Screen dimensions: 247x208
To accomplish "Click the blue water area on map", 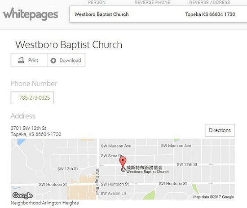I will point(21,142).
